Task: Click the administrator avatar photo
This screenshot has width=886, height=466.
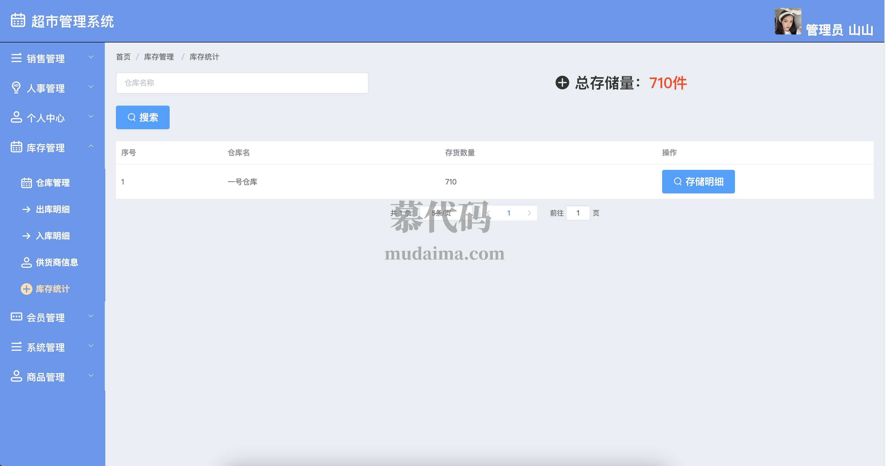Action: (787, 21)
